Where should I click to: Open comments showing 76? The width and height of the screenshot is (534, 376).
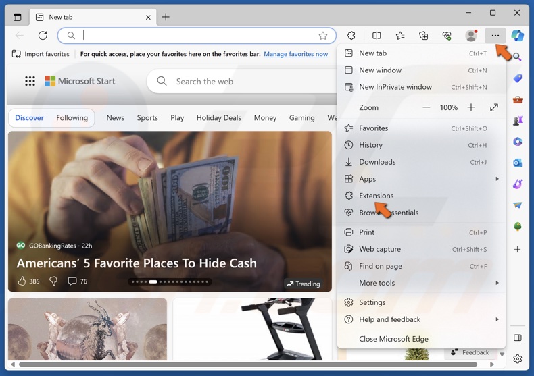click(x=77, y=281)
